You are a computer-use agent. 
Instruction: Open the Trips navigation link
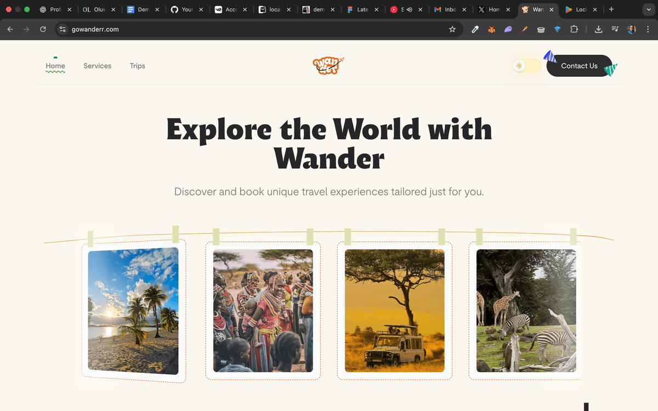tap(137, 66)
